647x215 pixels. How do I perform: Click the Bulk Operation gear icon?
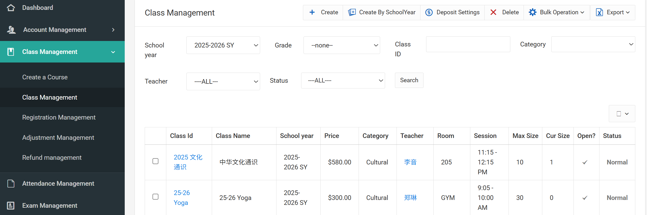(x=532, y=12)
